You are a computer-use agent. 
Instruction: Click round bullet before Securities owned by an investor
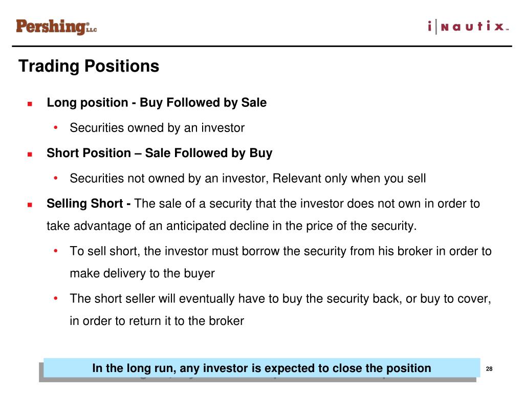pyautogui.click(x=56, y=127)
